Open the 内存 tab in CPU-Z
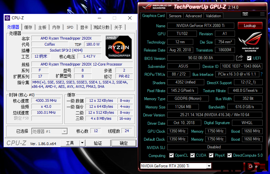 (x=56, y=27)
